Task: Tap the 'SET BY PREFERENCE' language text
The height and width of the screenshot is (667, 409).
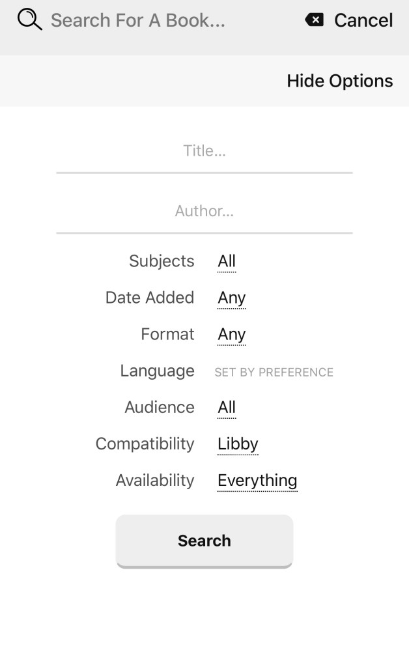Action: (x=274, y=372)
